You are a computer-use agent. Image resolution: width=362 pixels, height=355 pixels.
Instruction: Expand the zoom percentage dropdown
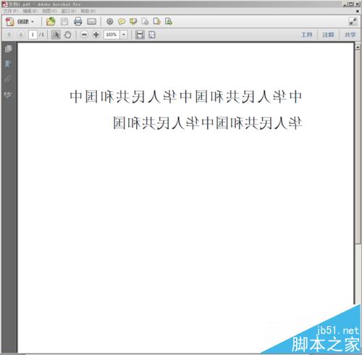[x=124, y=35]
